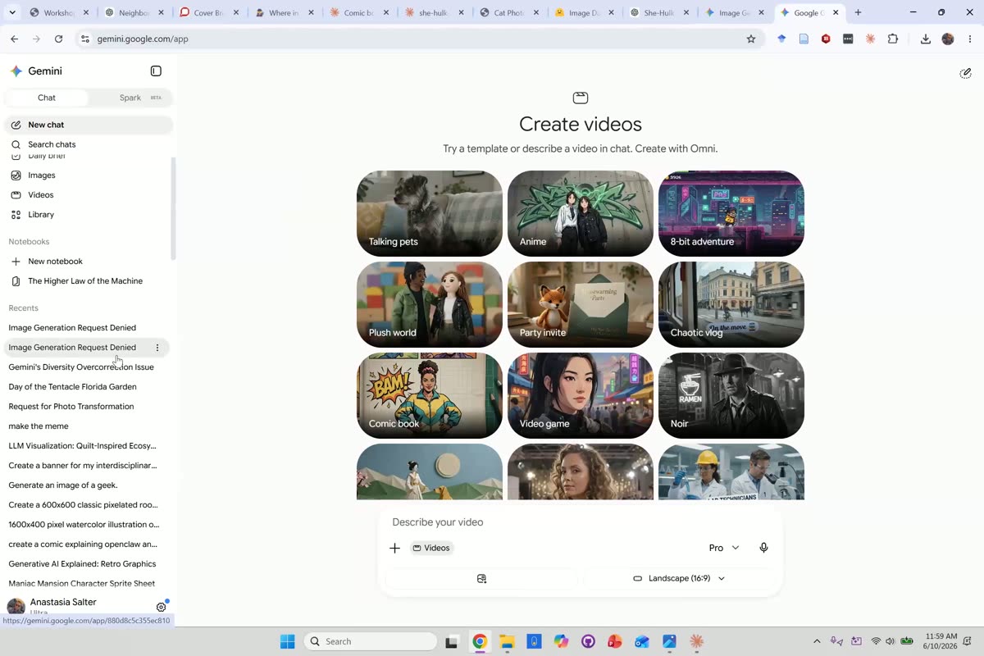The width and height of the screenshot is (984, 656).
Task: Open File Explorer from the taskbar
Action: (506, 641)
